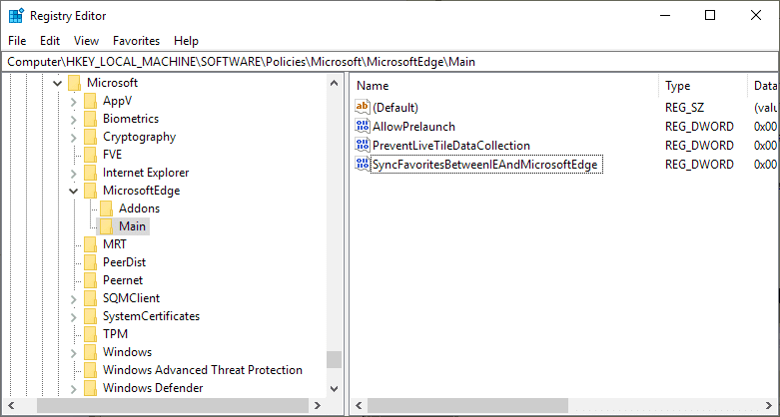Expand the SystemCertificates key
Image resolution: width=780 pixels, height=417 pixels.
(73, 316)
